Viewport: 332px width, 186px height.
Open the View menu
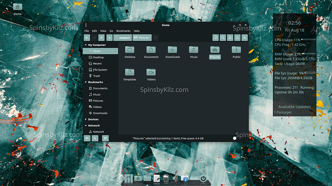click(103, 31)
